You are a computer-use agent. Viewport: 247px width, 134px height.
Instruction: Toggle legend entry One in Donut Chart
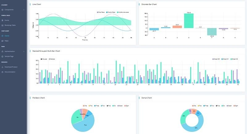click(194, 106)
